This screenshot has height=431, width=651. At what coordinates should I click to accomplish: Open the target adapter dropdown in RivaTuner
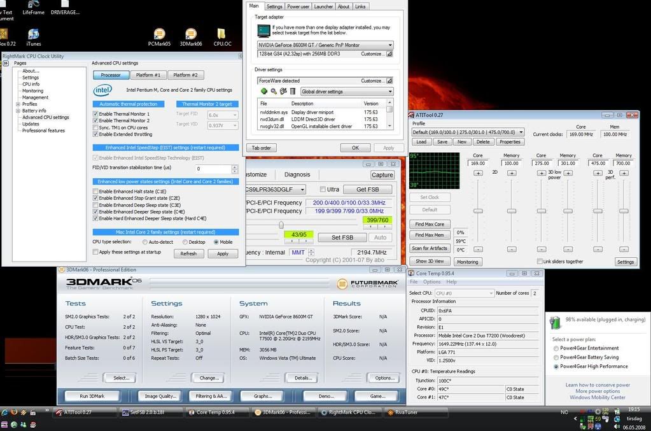(325, 45)
